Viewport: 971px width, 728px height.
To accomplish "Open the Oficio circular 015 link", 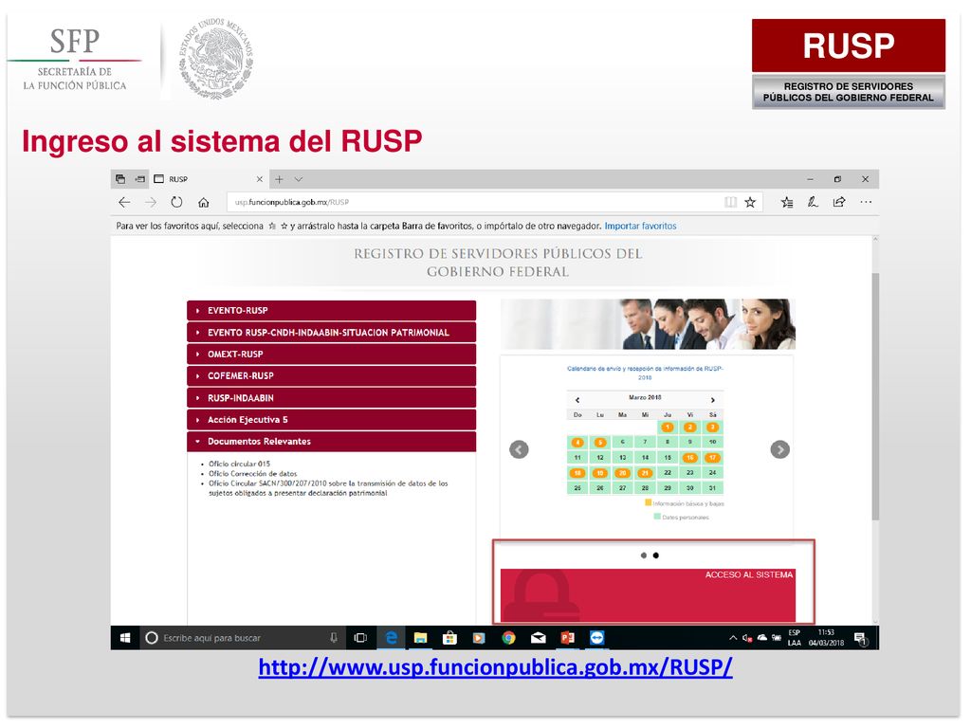I will (x=239, y=464).
